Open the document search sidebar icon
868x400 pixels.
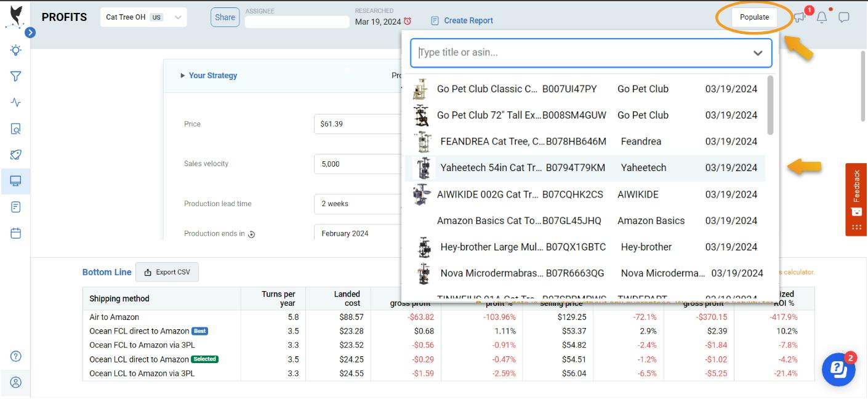(x=16, y=129)
